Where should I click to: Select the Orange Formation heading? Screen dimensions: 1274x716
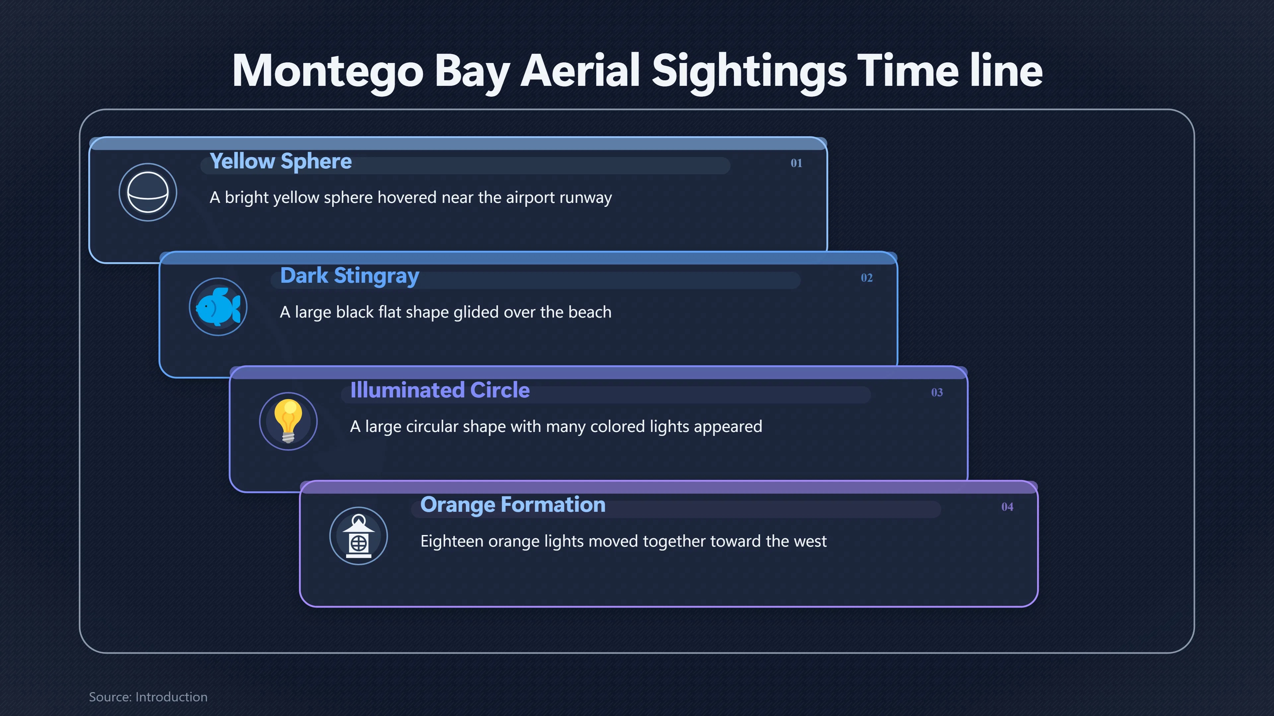click(x=513, y=505)
